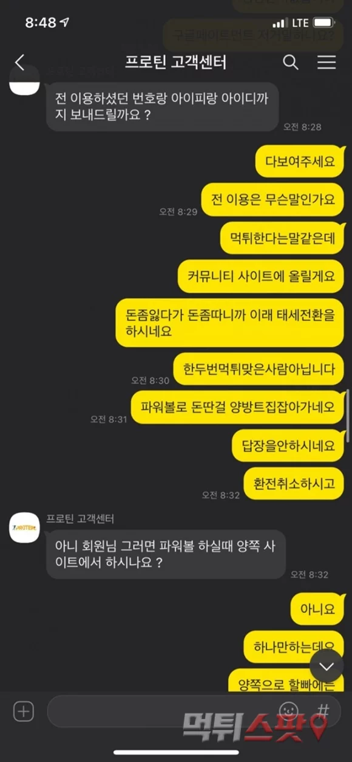Tap the back arrow in chat header
Screen dimensions: 352x762
20,62
